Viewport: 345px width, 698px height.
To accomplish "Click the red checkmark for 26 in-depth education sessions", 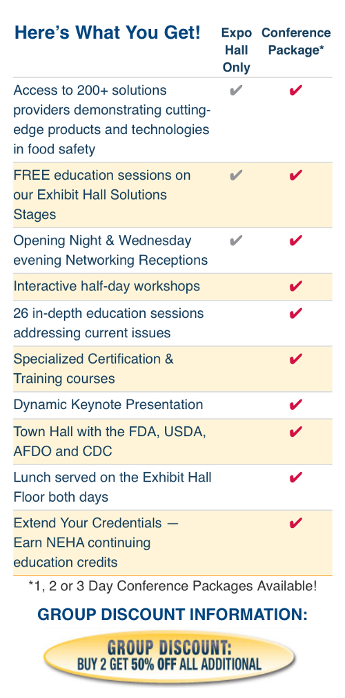I will (x=295, y=313).
